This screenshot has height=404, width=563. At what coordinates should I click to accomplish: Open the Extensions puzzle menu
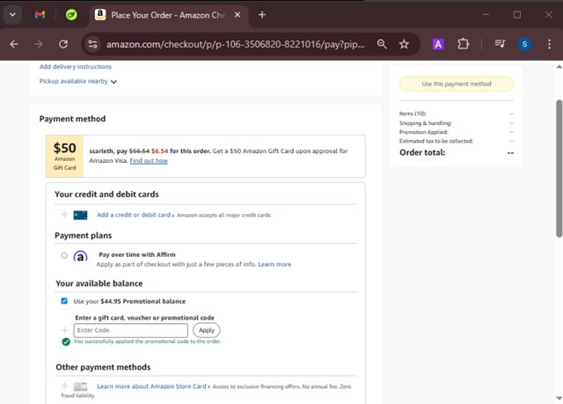point(464,44)
